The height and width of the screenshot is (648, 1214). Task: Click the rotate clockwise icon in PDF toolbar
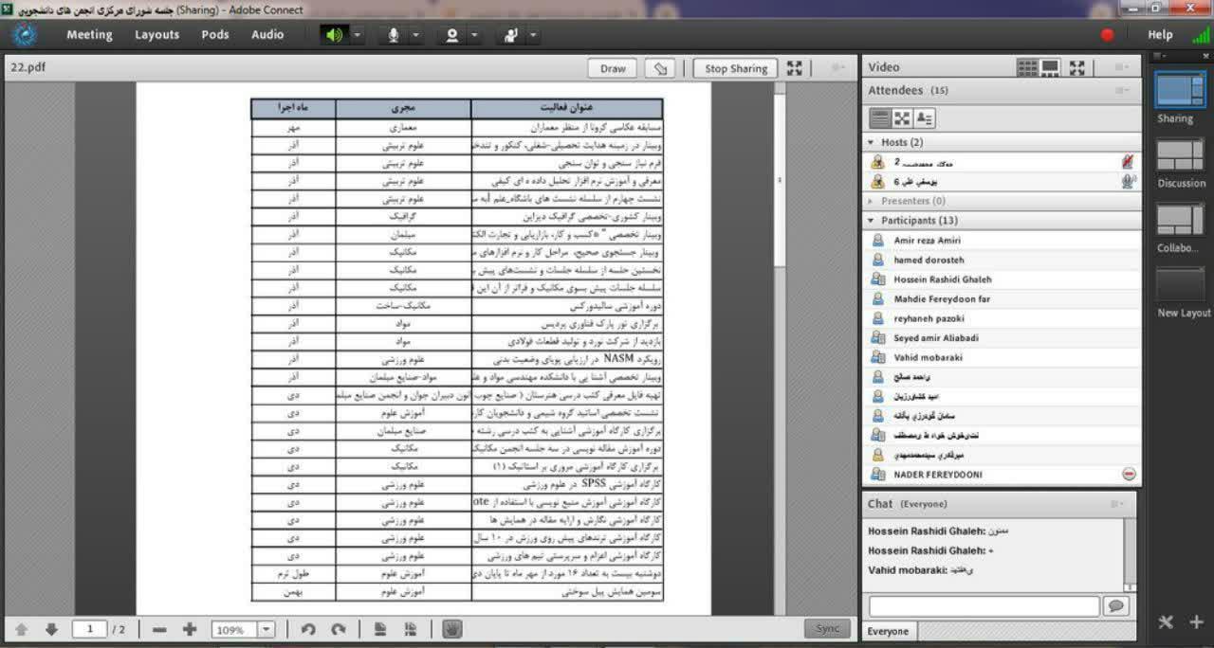point(338,629)
